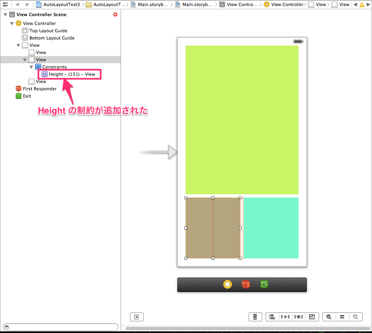This screenshot has height=333, width=372.
Task: Collapse the Constraints group in outline
Action: point(31,67)
